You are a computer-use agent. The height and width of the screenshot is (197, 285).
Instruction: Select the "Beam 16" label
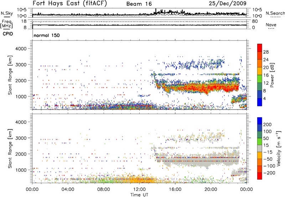pyautogui.click(x=139, y=4)
